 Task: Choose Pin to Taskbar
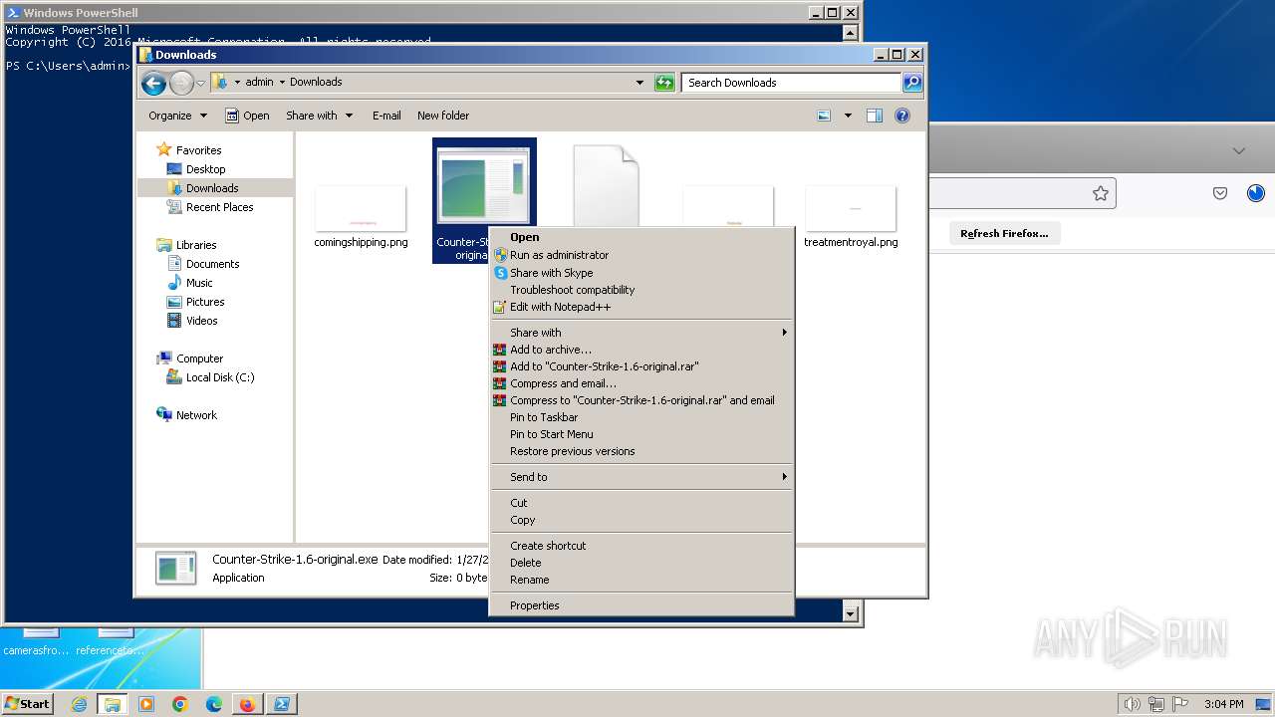click(x=641, y=417)
